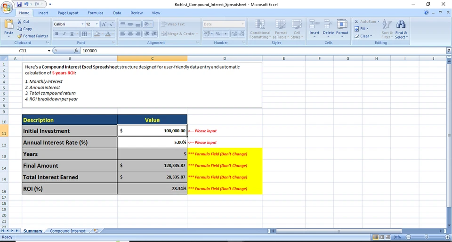The height and width of the screenshot is (242, 452).
Task: Switch to the Formulas tab
Action: [96, 13]
